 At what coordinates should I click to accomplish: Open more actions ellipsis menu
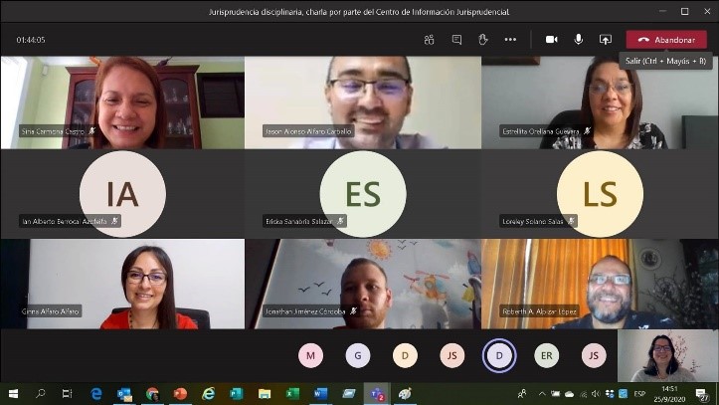(510, 40)
